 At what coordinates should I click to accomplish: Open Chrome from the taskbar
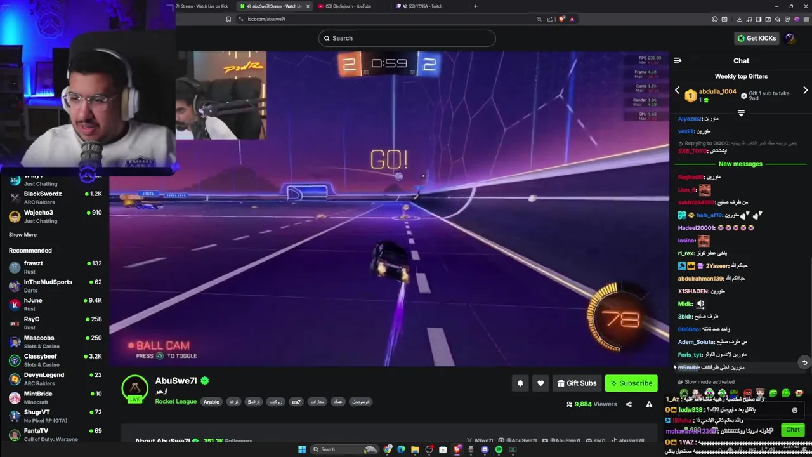point(387,449)
